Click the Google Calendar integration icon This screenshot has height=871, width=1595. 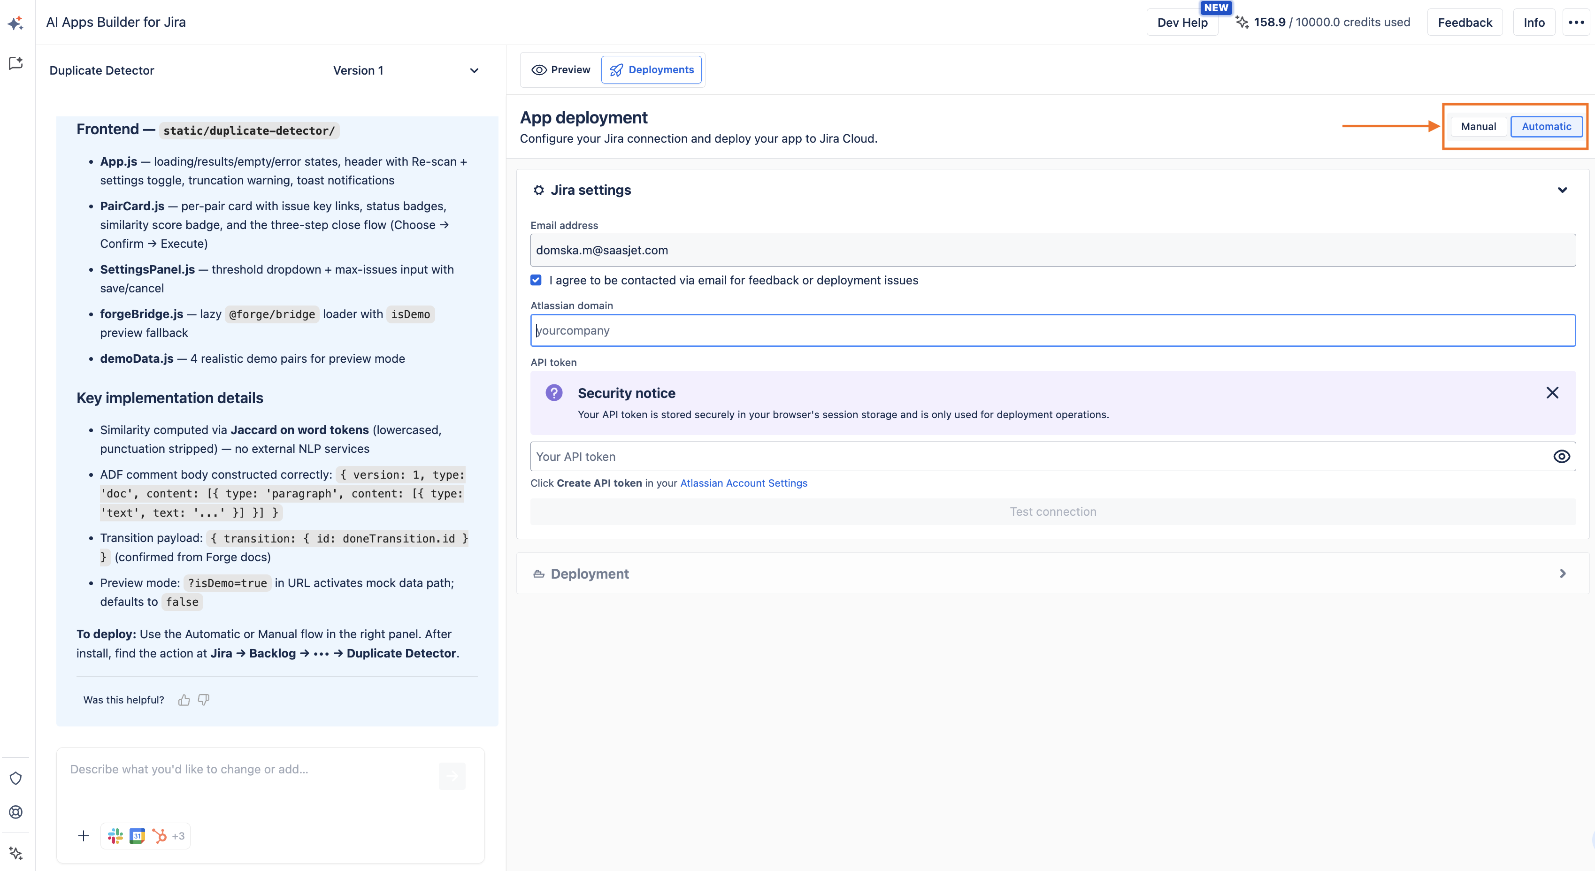point(137,836)
